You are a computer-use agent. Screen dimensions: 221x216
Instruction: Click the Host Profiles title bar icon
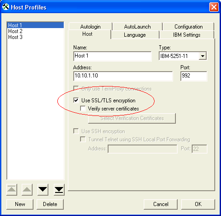[6, 7]
